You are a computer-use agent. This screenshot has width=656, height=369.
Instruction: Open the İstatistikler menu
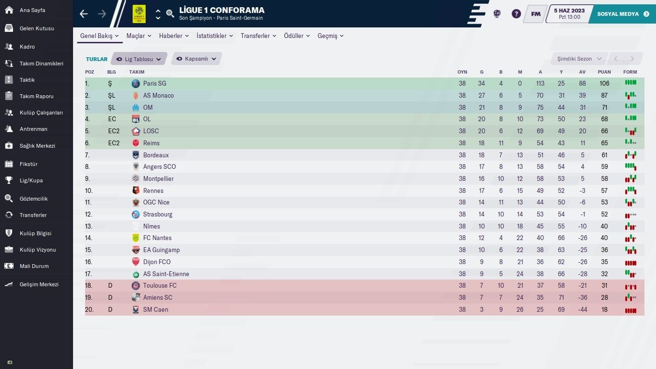(214, 36)
